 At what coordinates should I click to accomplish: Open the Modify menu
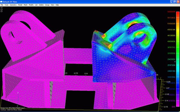[x=31, y=5]
